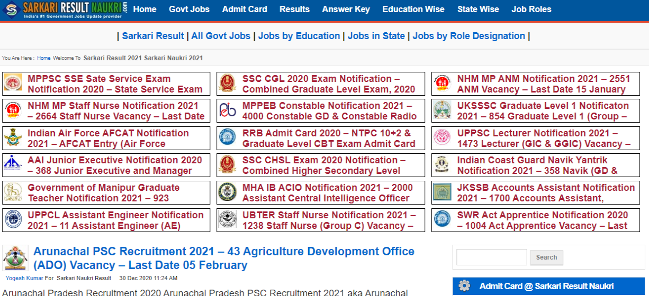Image resolution: width=649 pixels, height=296 pixels.
Task: Click the Search button
Action: 546,257
